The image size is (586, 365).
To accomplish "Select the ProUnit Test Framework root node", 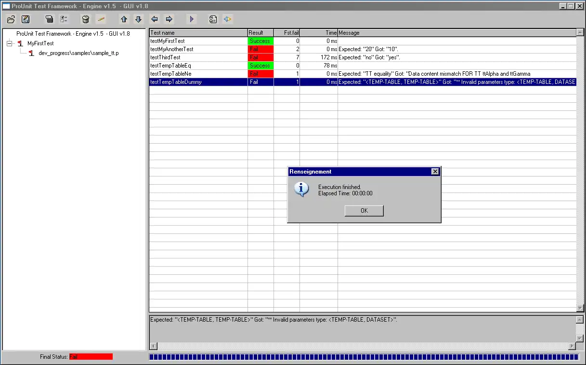I will click(73, 34).
